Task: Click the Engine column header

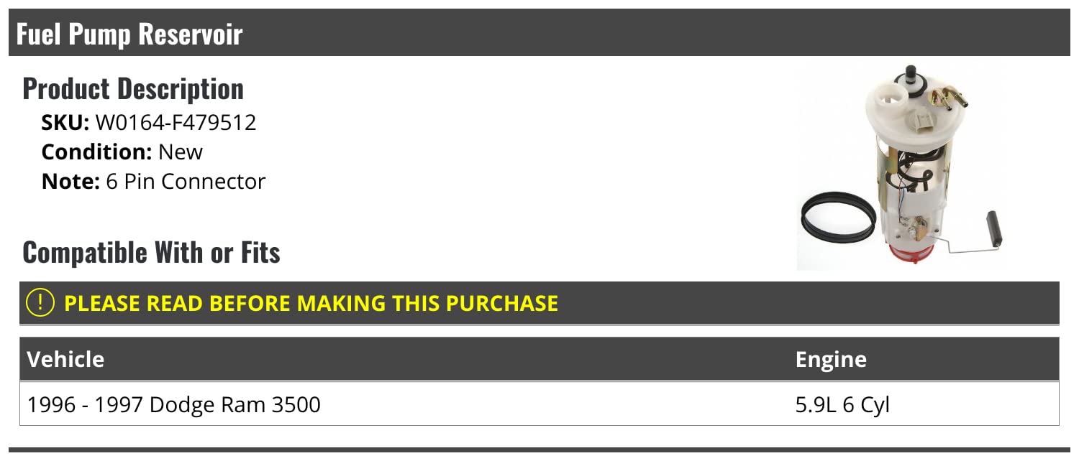Action: click(831, 359)
